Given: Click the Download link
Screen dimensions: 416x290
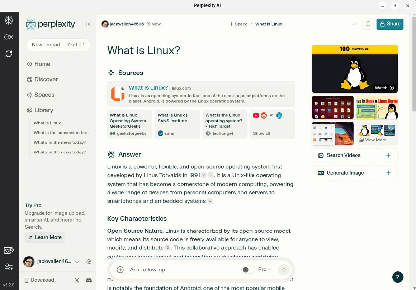Looking at the screenshot, I should pyautogui.click(x=39, y=280).
